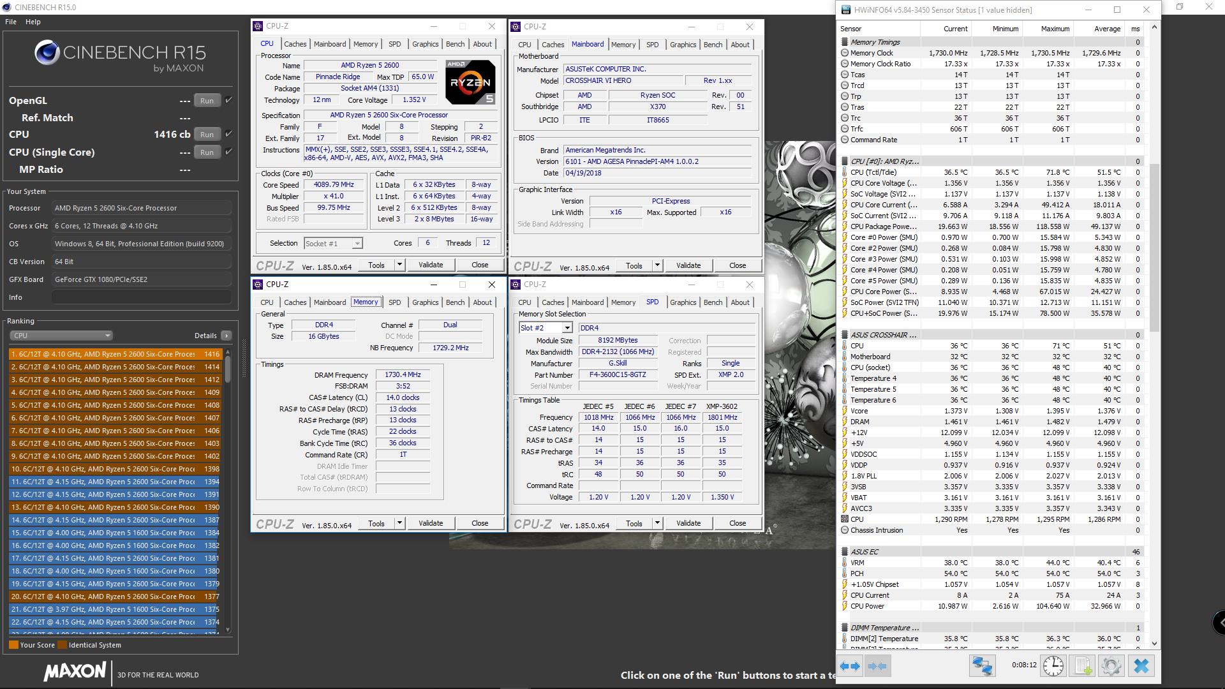The height and width of the screenshot is (689, 1225).
Task: Open Tools arrow in CPU tab window
Action: (399, 265)
